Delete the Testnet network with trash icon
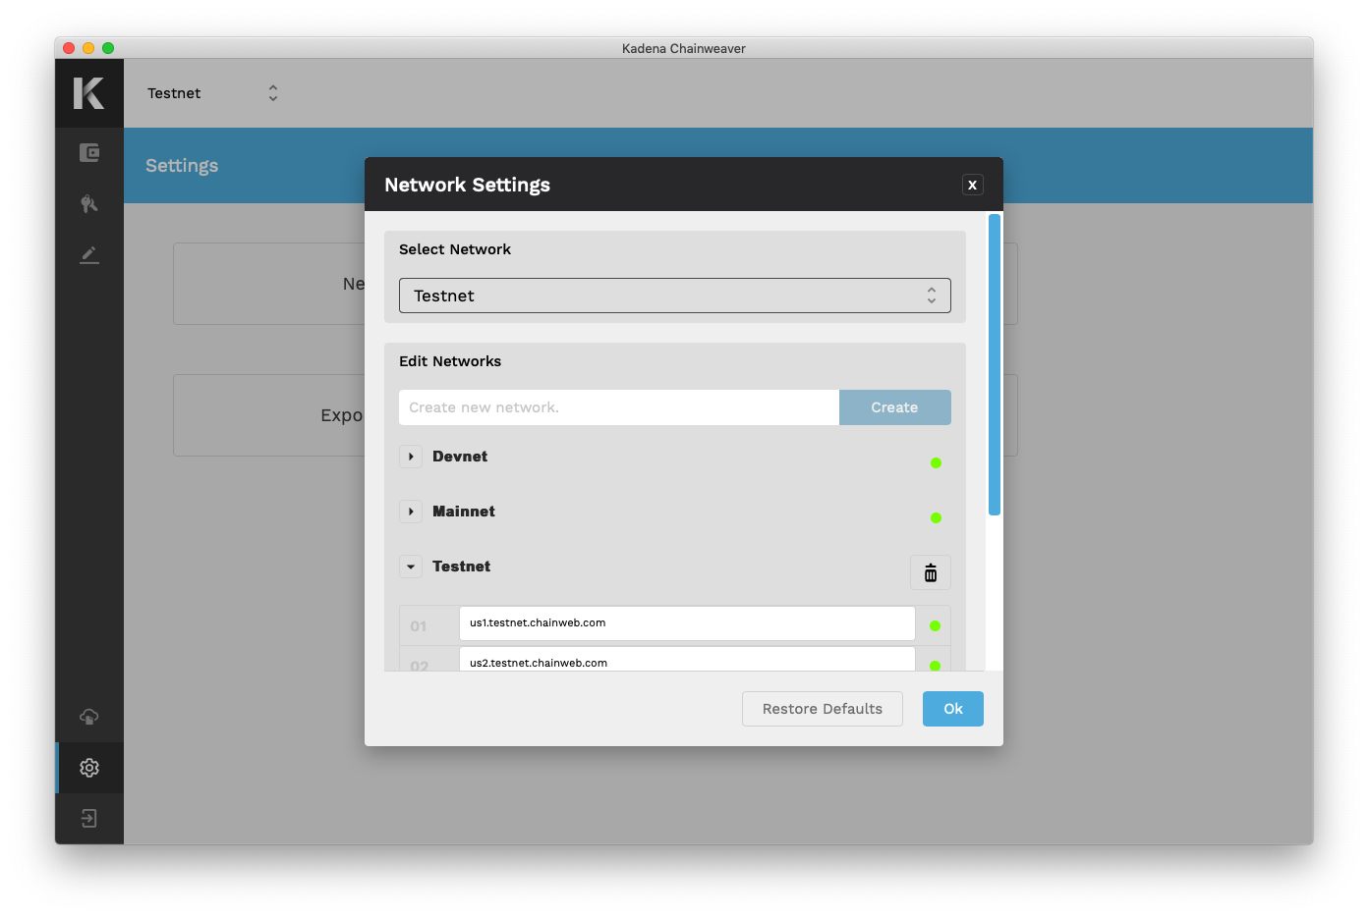Image resolution: width=1368 pixels, height=917 pixels. (930, 572)
